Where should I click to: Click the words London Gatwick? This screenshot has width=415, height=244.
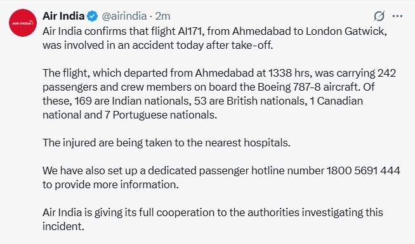[x=346, y=32]
